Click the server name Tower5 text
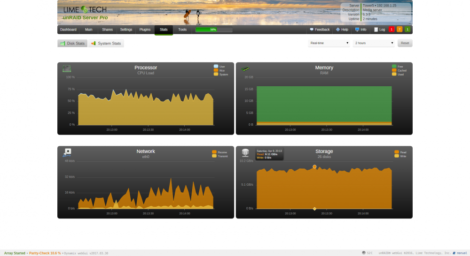 pyautogui.click(x=368, y=5)
